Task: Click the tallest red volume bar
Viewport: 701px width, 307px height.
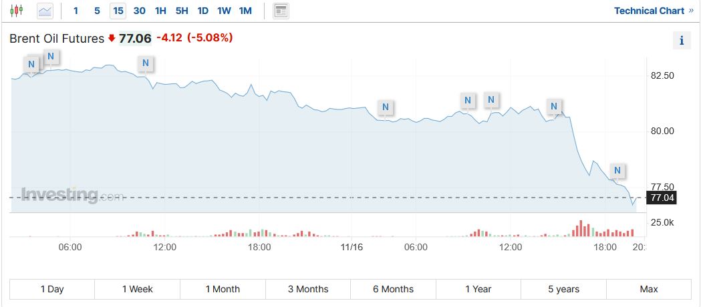Action: [x=581, y=228]
